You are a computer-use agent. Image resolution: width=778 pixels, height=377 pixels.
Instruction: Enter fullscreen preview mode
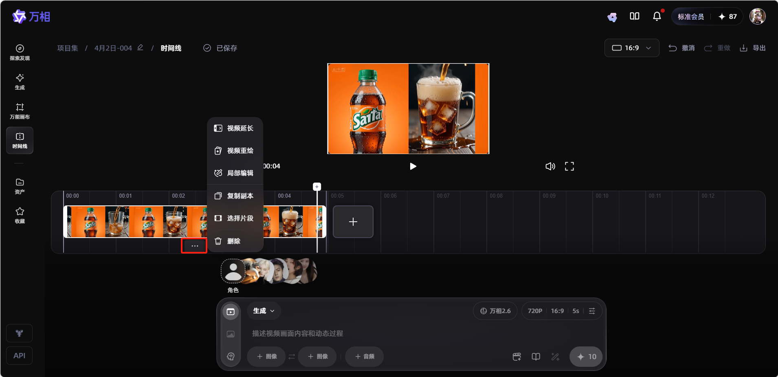[x=569, y=166]
